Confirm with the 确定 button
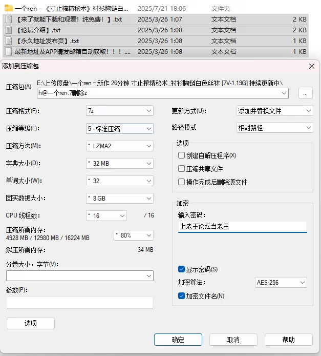 pos(178,340)
